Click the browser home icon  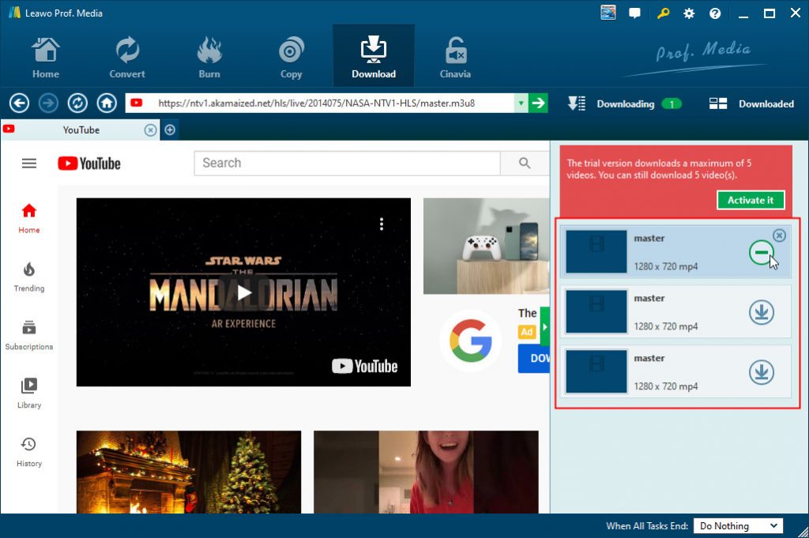click(x=107, y=103)
